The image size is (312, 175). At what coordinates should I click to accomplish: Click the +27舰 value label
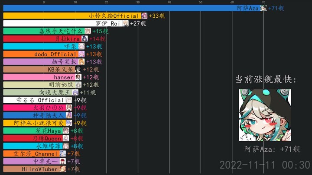tap(138, 24)
